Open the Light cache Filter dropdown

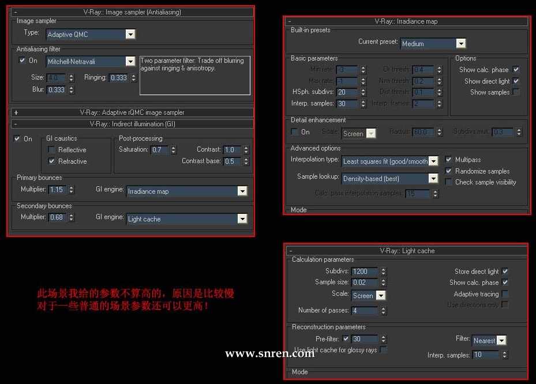501,340
